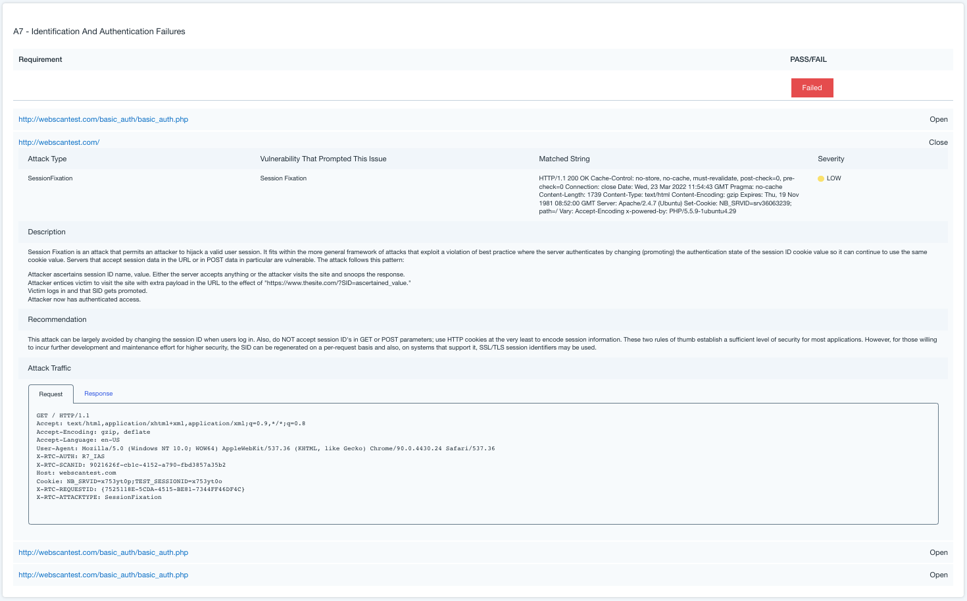
Task: Expand the bottommost basic_auth.php finding with Open
Action: tap(938, 575)
